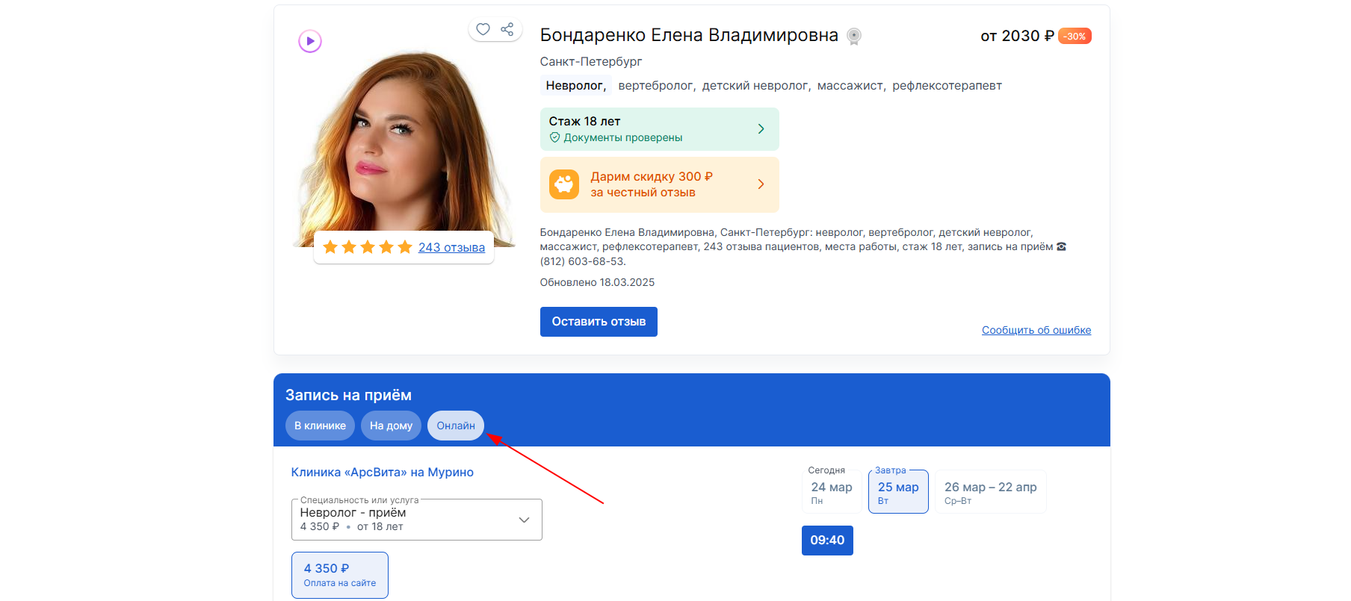Viewport: 1351px width, 601px height.
Task: Click the share icon
Action: tap(507, 29)
